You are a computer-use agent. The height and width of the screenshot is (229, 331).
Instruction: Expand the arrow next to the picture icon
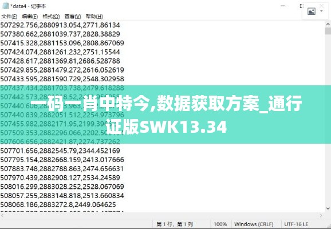321,11
